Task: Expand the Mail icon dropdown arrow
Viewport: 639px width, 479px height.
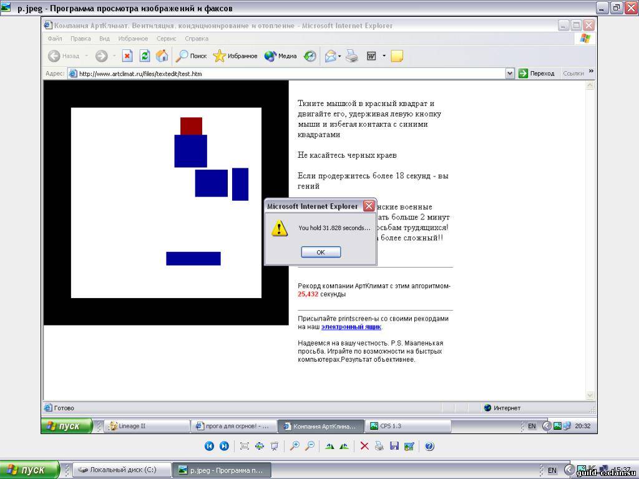Action: tap(340, 56)
